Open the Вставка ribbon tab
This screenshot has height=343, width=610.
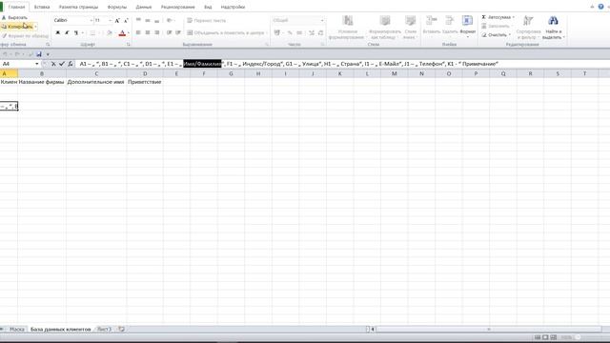(42, 7)
